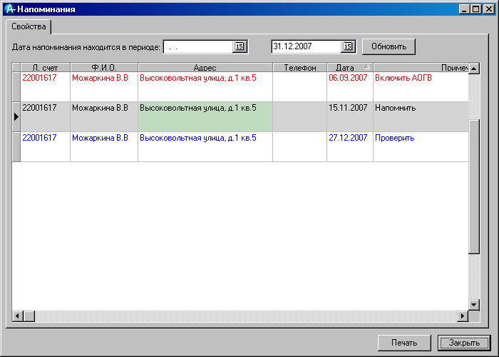Image resolution: width=499 pixels, height=357 pixels.
Task: Click the current row indicator arrow
Action: pos(16,116)
